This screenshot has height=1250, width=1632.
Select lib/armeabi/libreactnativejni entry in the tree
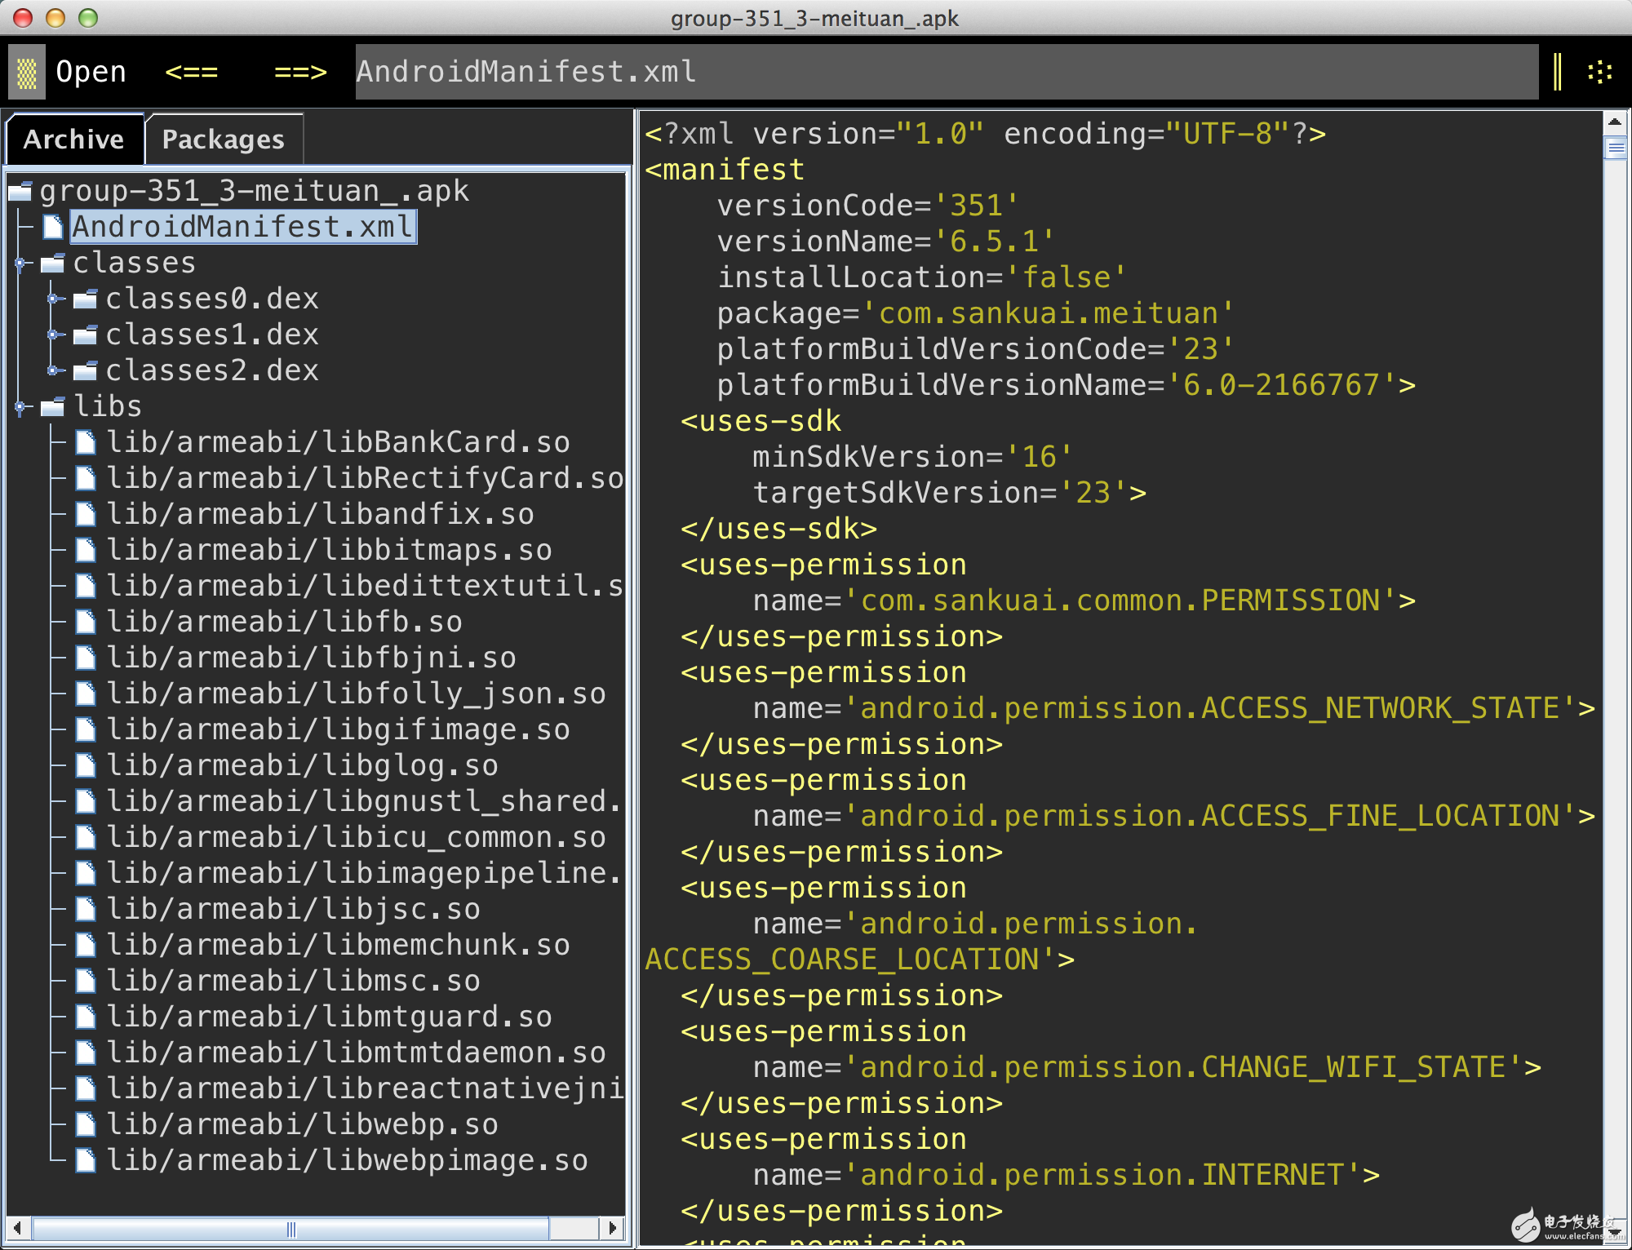(365, 1088)
